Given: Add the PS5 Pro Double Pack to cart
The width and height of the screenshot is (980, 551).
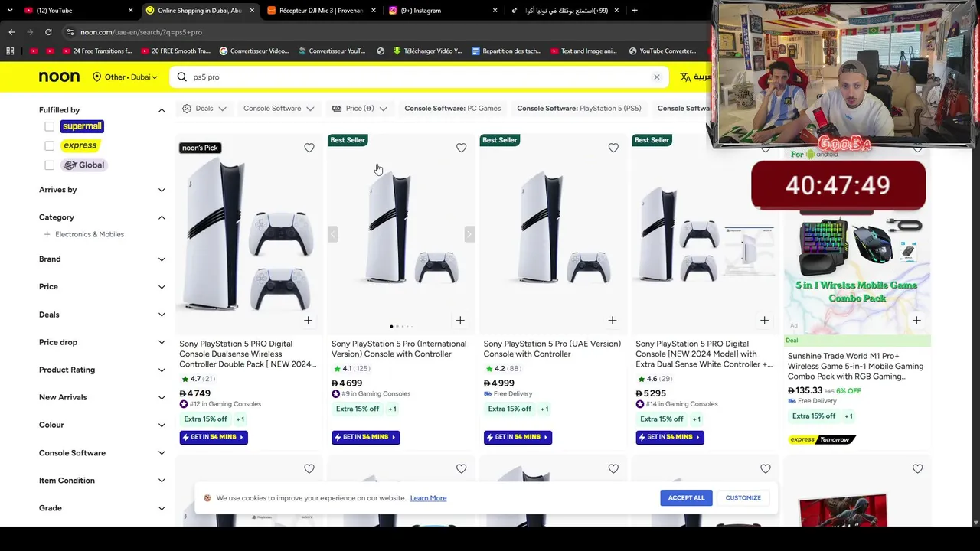Looking at the screenshot, I should (x=308, y=321).
